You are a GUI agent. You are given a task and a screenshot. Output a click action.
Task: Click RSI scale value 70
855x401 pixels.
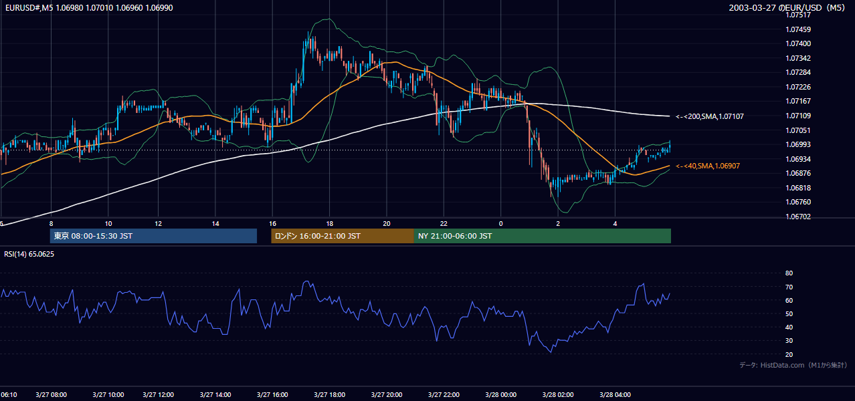pyautogui.click(x=789, y=287)
